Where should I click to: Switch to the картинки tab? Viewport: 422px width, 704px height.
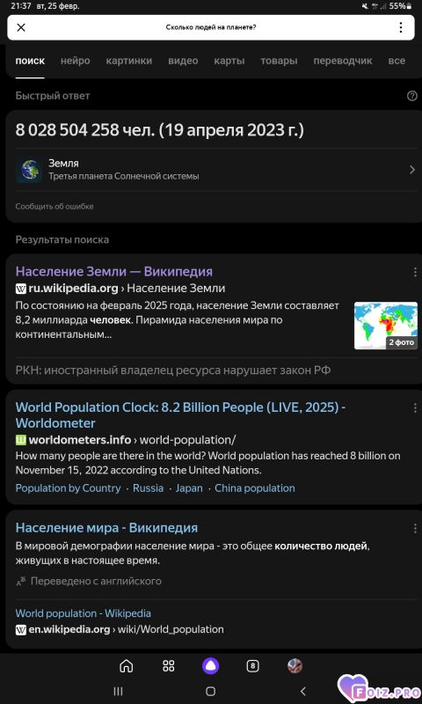(129, 61)
